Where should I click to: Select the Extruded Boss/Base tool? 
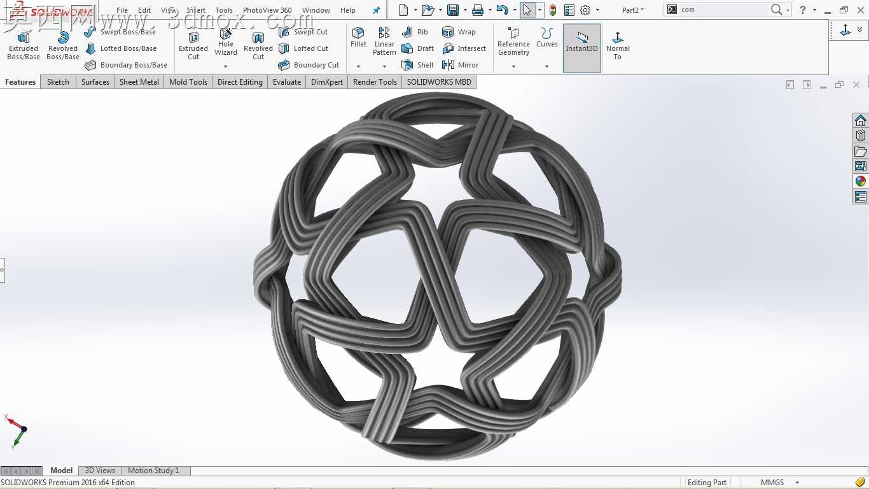pyautogui.click(x=24, y=46)
